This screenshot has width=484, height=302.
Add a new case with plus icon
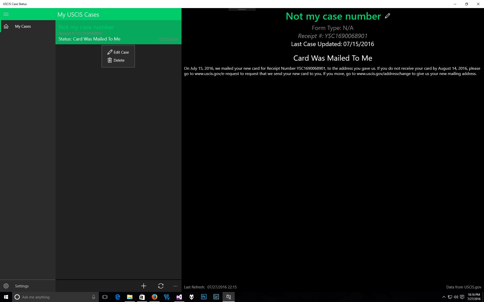pyautogui.click(x=144, y=286)
